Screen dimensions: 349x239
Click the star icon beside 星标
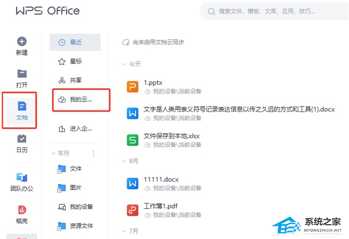(x=62, y=62)
